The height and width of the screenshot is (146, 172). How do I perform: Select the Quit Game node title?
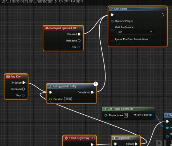click(120, 9)
